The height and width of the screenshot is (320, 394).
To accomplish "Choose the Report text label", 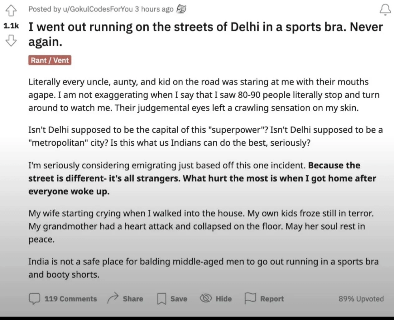I will [x=272, y=299].
